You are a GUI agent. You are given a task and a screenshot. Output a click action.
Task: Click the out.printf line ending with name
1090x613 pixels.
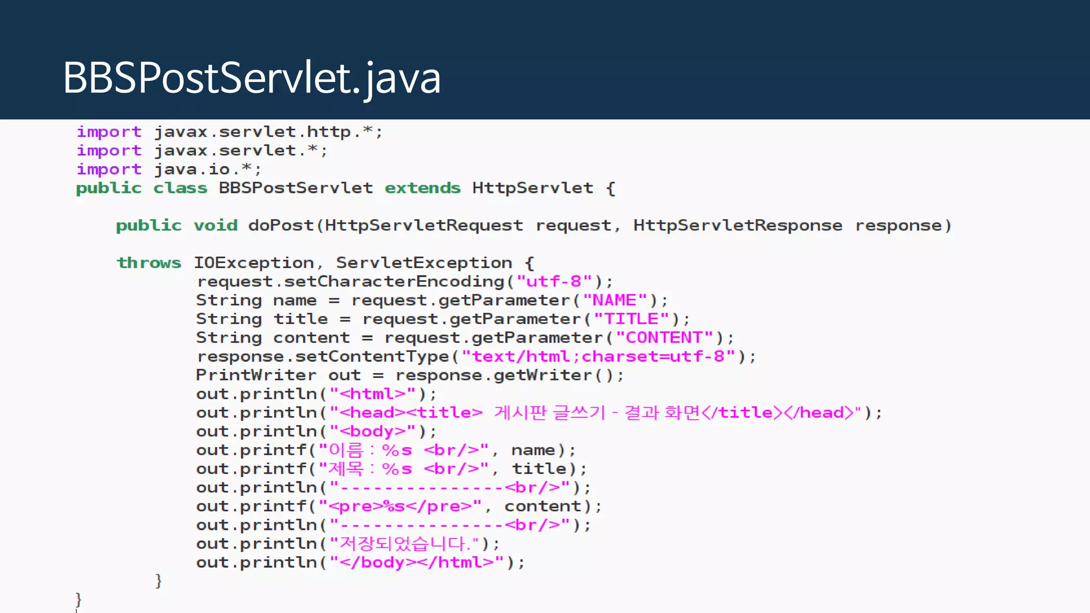(x=386, y=450)
